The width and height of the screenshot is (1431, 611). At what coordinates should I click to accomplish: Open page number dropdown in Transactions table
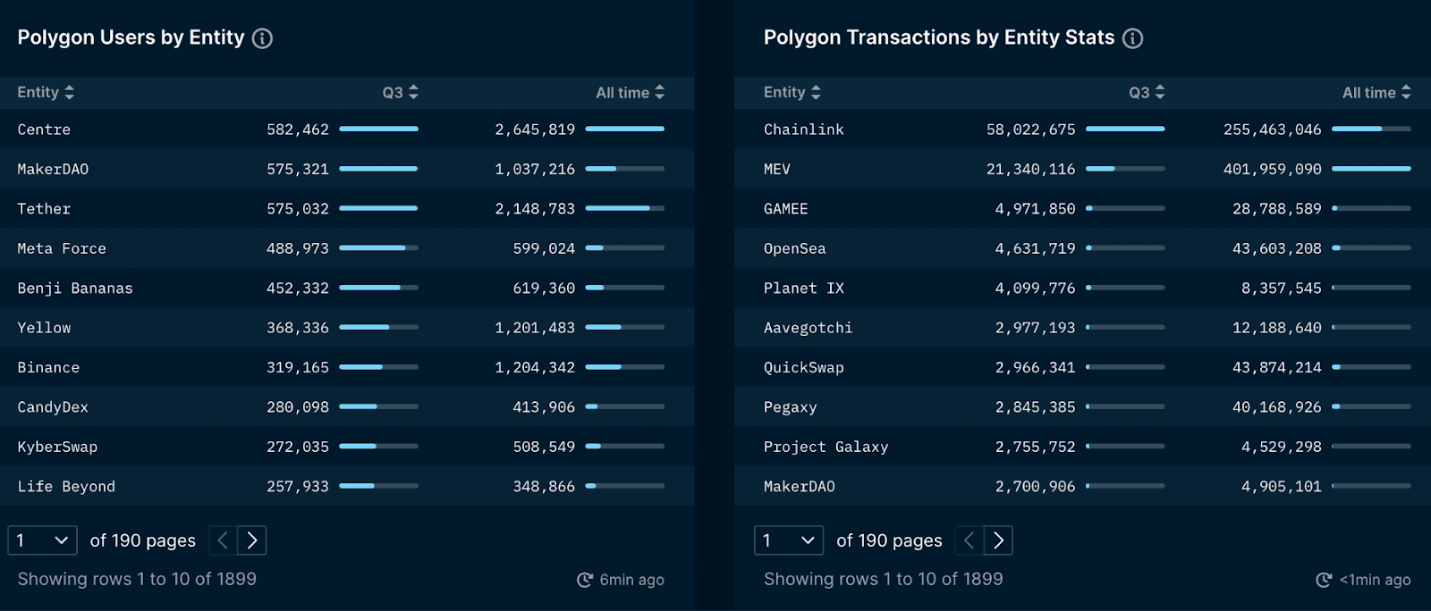[789, 540]
